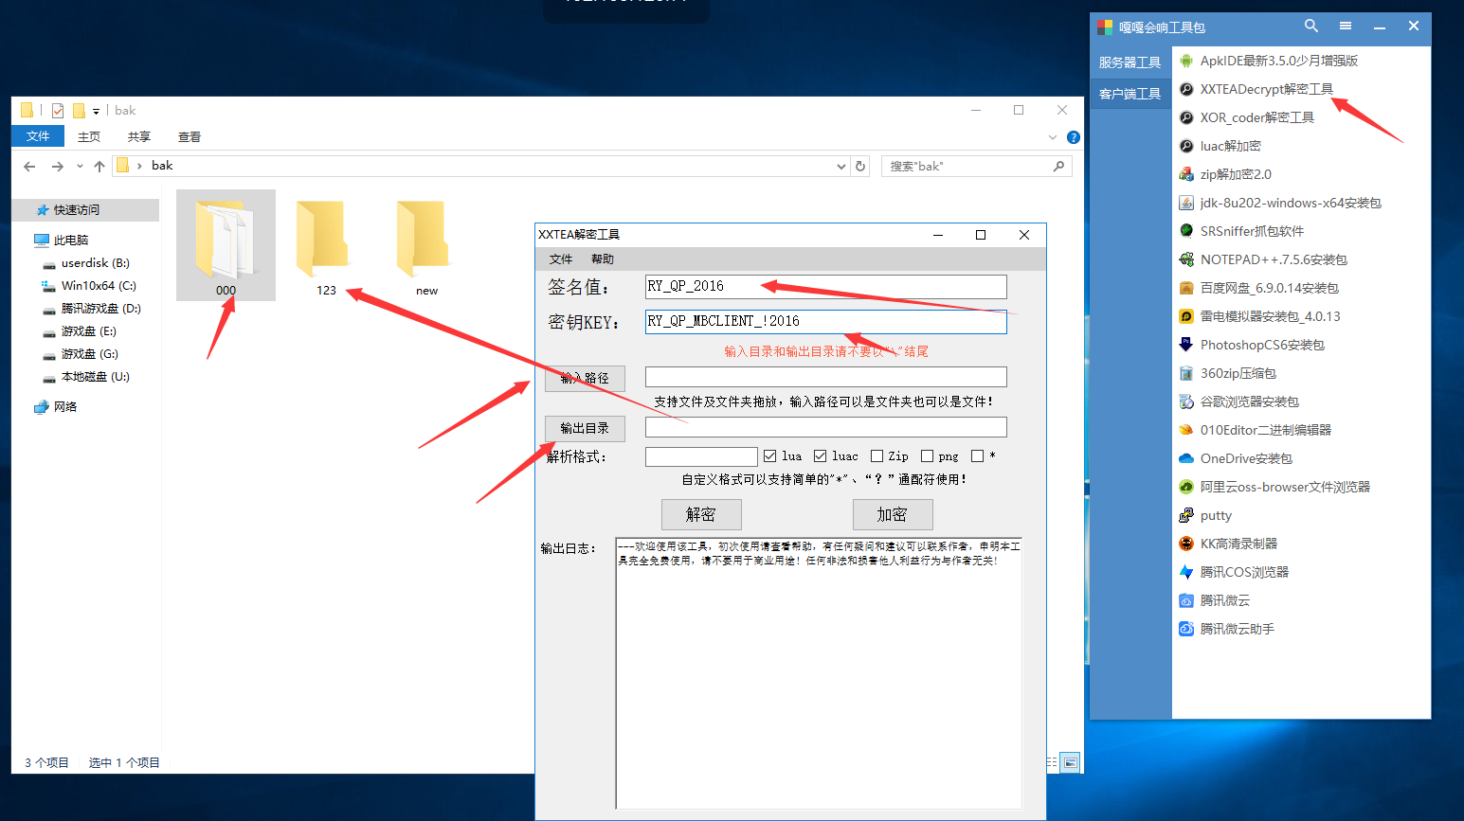Screen dimensions: 1464x821
Task: Open the recent locations dropdown arrow
Action: [80, 167]
